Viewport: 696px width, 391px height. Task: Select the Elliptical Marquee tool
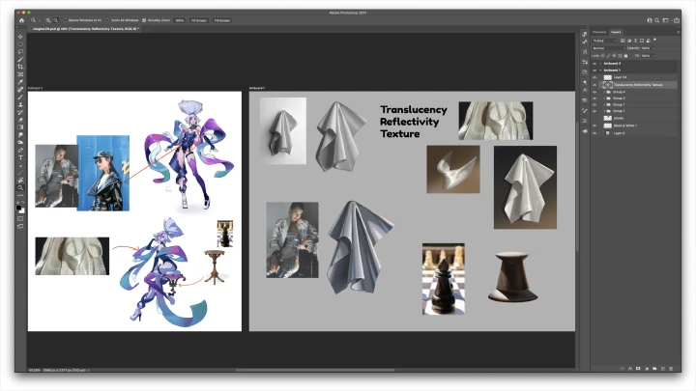pos(20,44)
